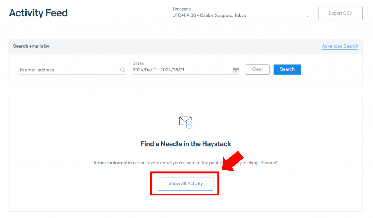Click the Show All Activity button
Screen dimensions: 373x218
pyautogui.click(x=185, y=184)
